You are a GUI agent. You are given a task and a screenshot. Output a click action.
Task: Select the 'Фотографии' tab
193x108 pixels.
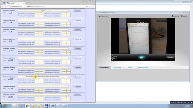tap(117, 67)
